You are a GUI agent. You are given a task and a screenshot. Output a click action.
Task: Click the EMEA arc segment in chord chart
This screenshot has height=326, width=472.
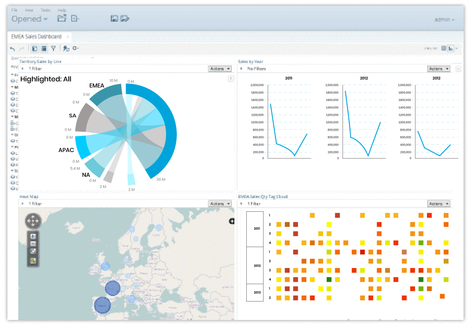tap(106, 94)
